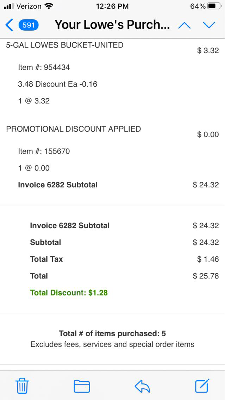Go to next message with down arrow
The width and height of the screenshot is (225, 400).
209,25
